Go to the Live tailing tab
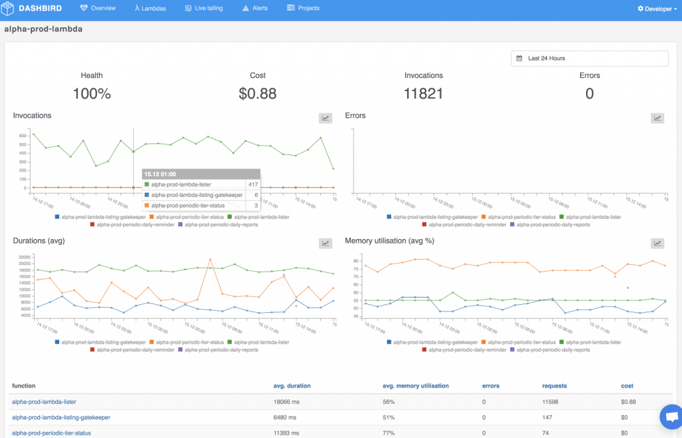 (204, 8)
